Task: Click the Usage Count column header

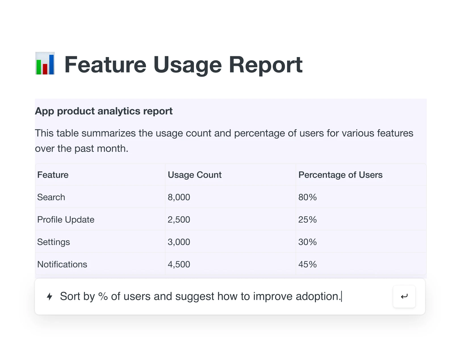Action: tap(194, 175)
